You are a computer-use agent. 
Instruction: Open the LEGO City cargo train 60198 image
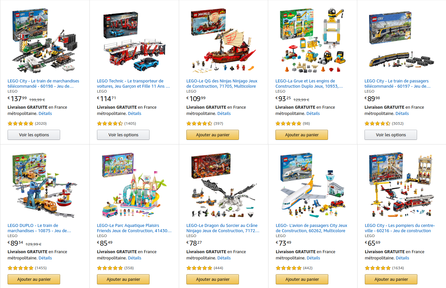(x=45, y=40)
